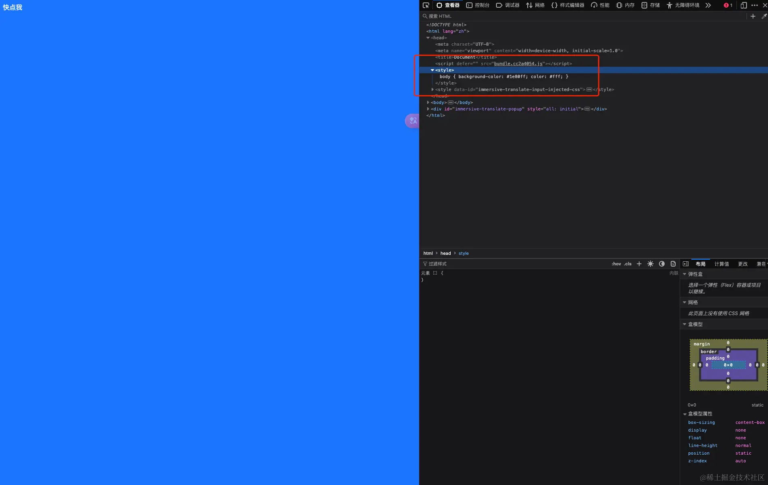This screenshot has height=485, width=768.
Task: Select the html breadcrumb
Action: tap(428, 253)
